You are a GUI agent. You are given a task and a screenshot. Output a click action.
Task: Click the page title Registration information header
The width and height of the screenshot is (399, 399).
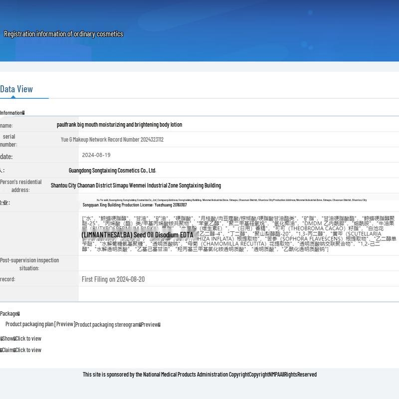(63, 34)
